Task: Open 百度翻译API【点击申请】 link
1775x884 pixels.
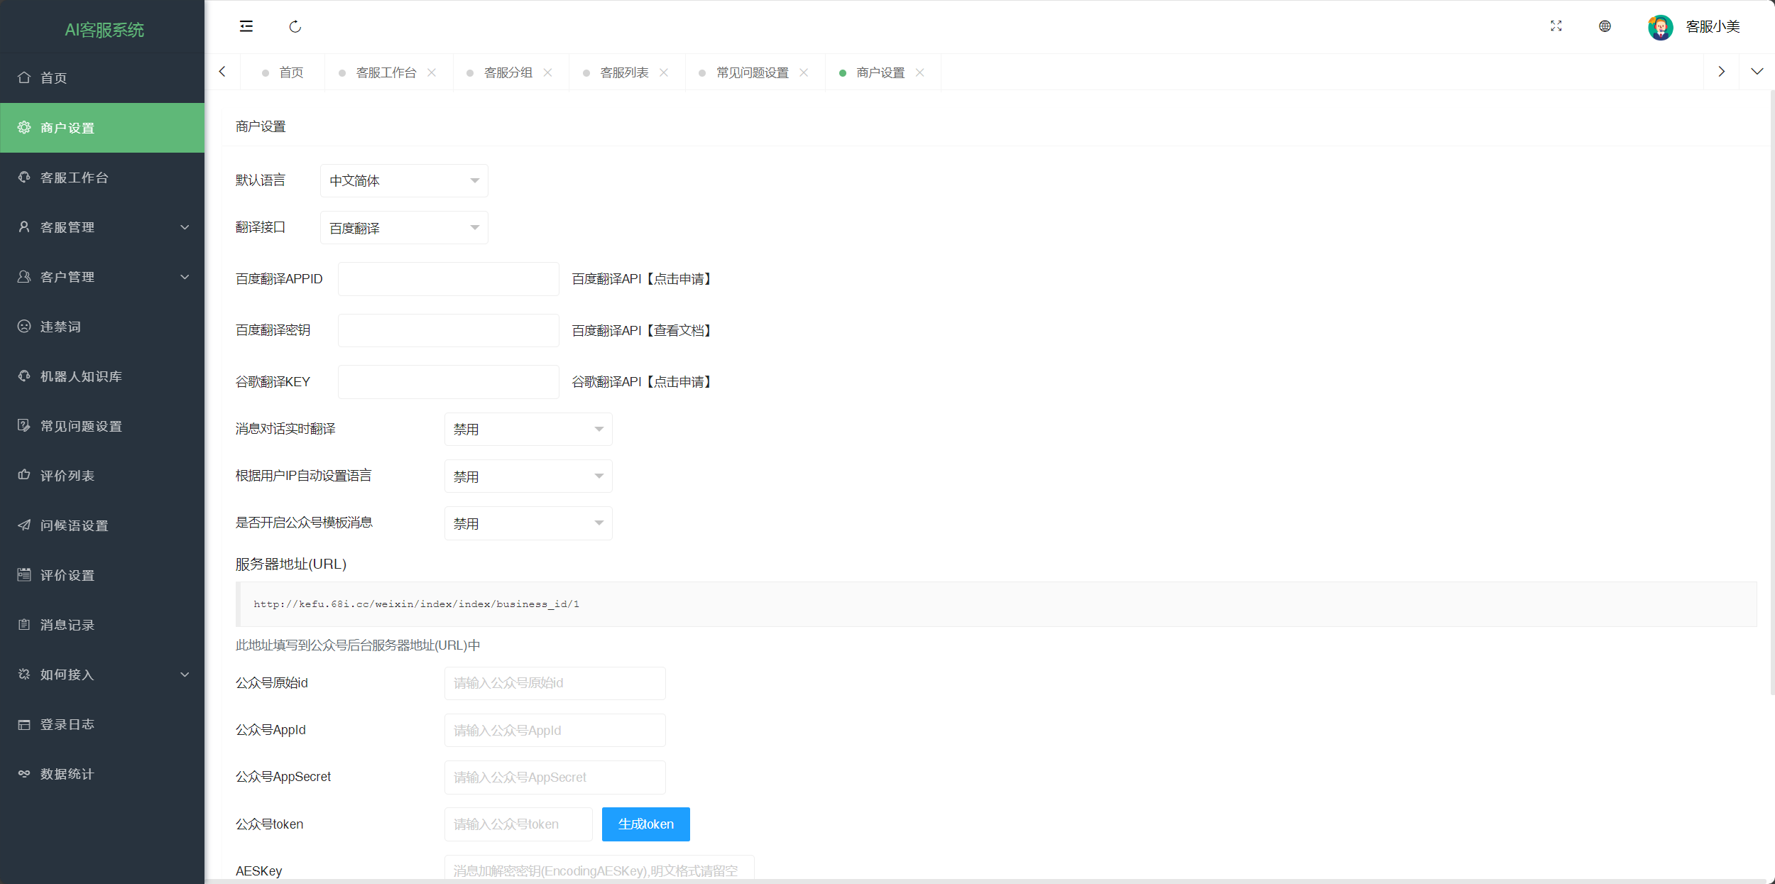Action: click(x=642, y=279)
